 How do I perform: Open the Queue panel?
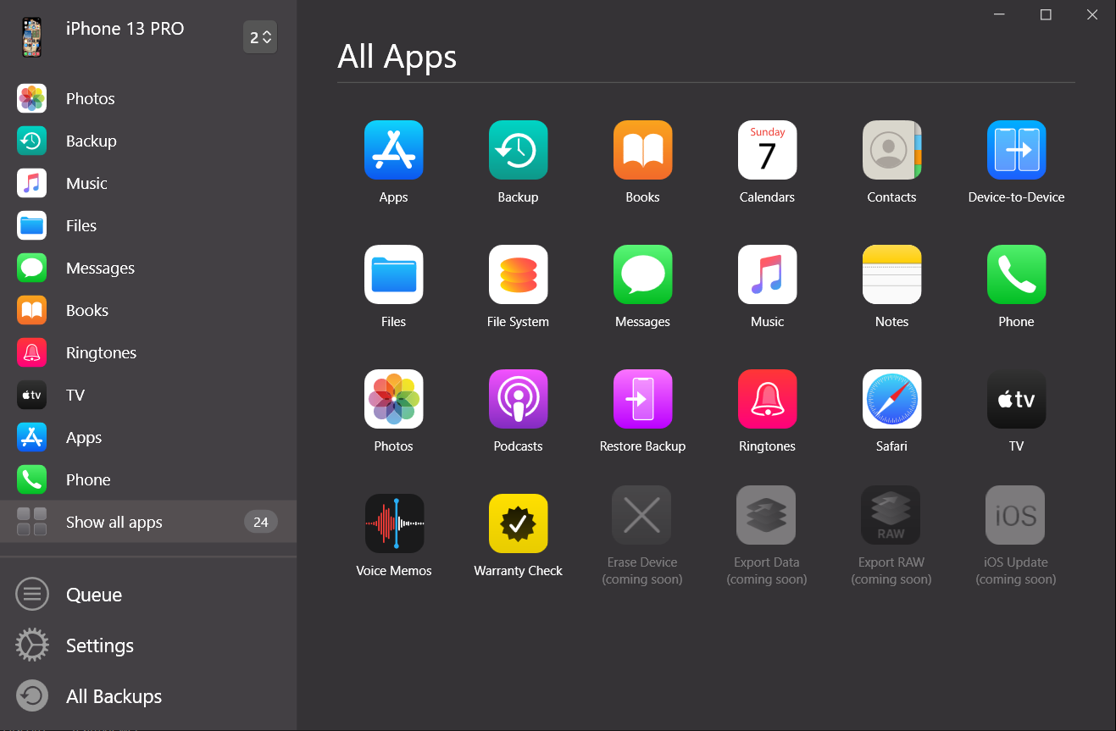[93, 595]
